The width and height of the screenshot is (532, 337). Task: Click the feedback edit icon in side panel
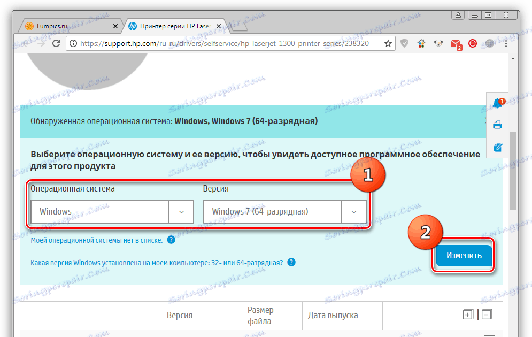click(x=498, y=147)
